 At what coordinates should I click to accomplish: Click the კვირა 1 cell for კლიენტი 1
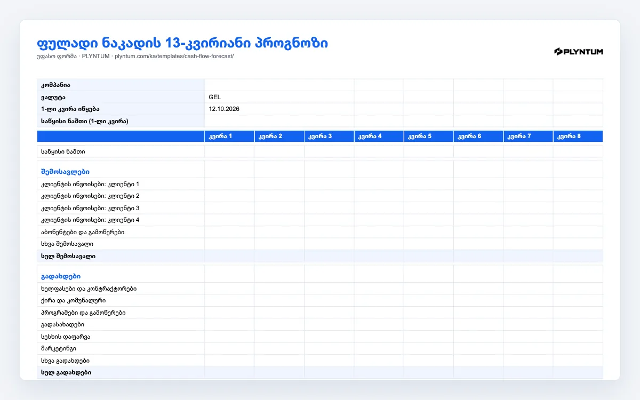pos(229,184)
